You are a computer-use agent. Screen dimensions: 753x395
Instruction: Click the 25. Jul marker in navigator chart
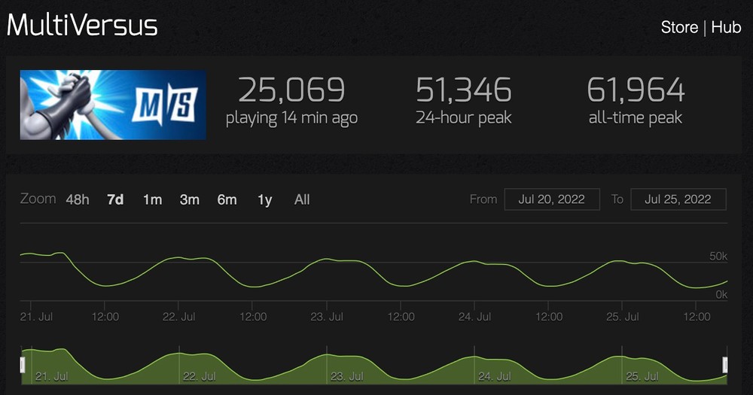(x=642, y=376)
